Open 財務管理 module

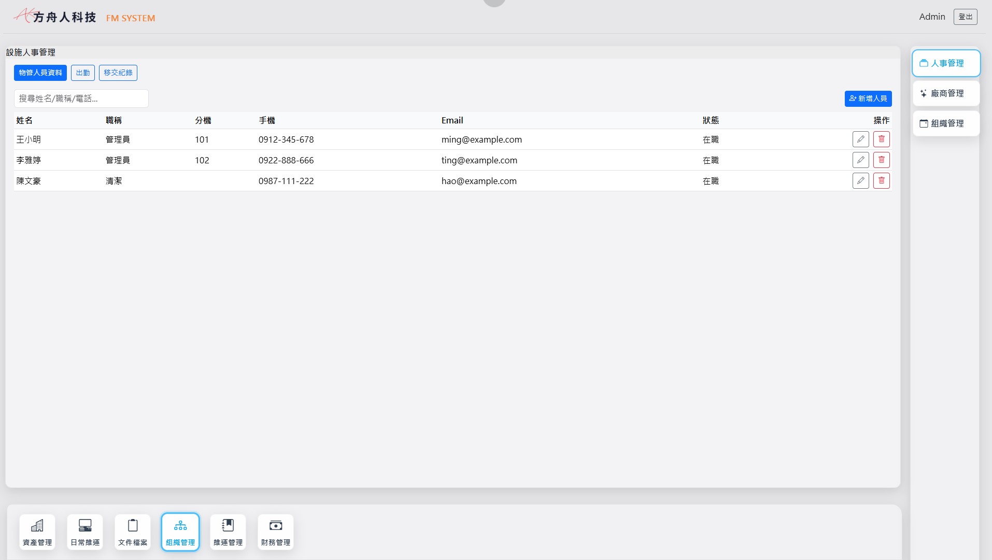[x=276, y=532]
